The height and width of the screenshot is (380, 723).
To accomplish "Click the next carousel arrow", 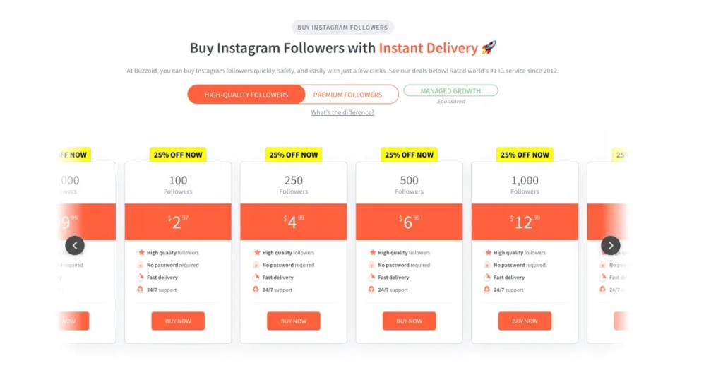I will point(611,245).
